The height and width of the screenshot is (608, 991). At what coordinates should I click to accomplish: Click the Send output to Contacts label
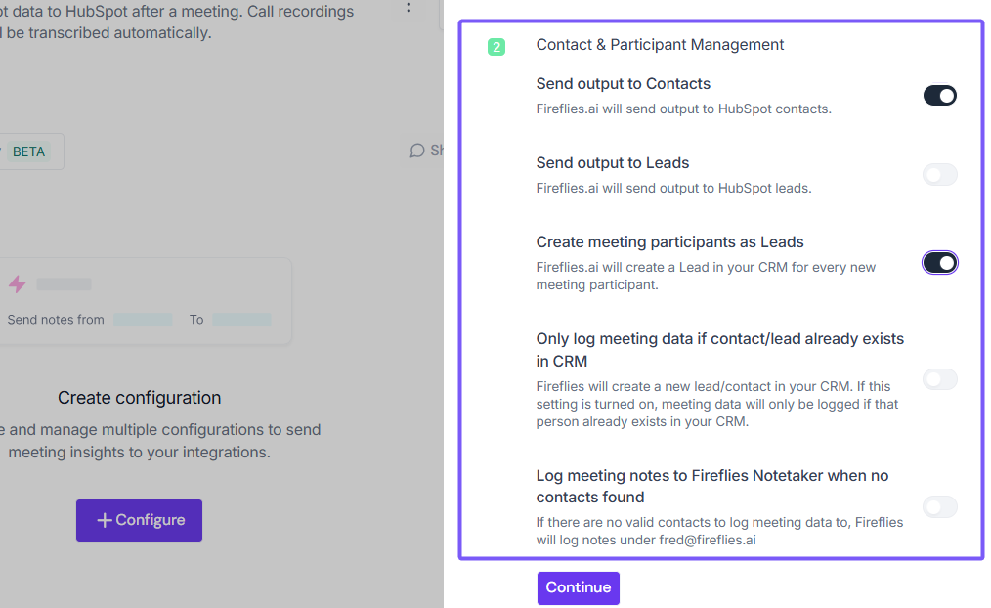point(624,83)
